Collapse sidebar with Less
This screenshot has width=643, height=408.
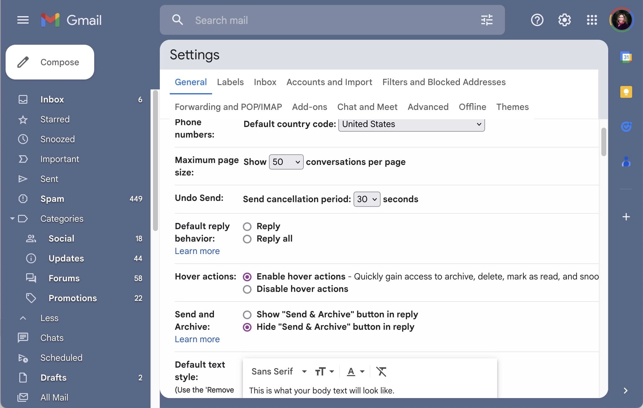click(x=49, y=318)
